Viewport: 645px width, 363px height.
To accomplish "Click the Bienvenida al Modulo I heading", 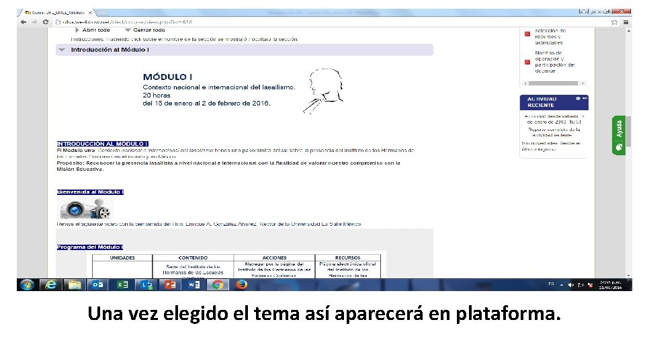I will click(90, 192).
